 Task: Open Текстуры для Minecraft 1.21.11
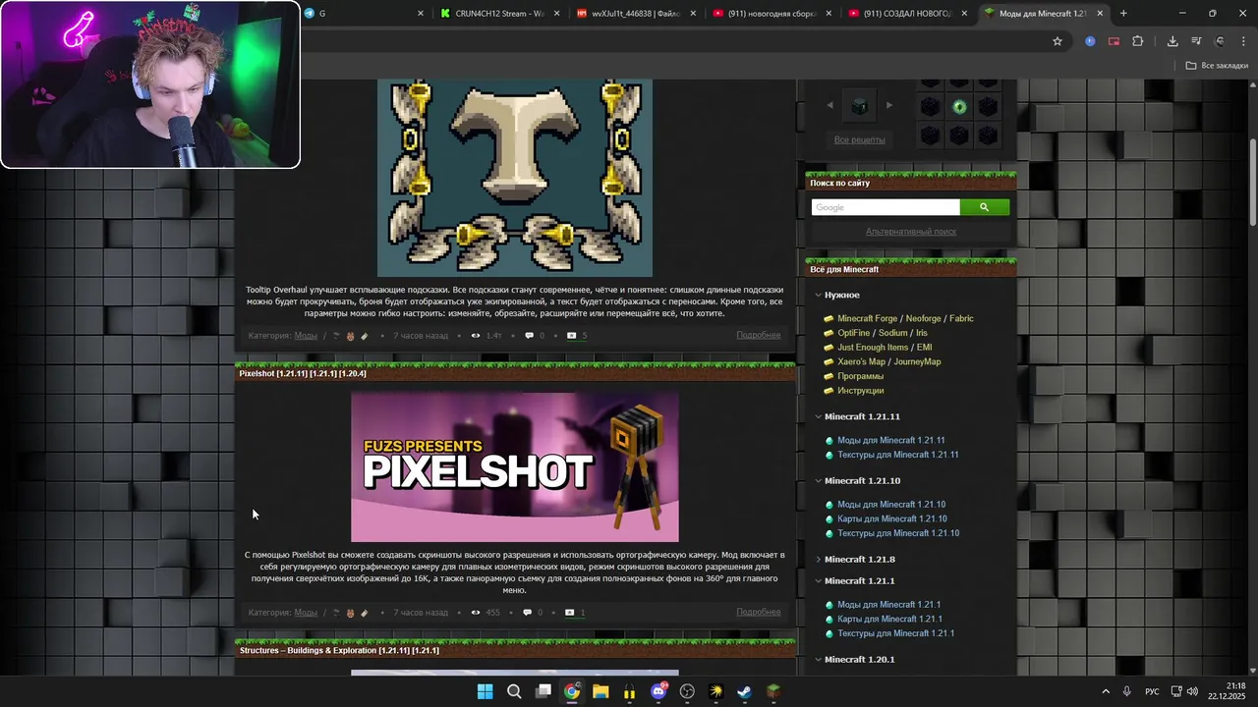897,455
